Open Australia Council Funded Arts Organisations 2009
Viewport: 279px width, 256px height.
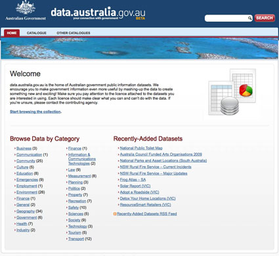[x=161, y=154]
